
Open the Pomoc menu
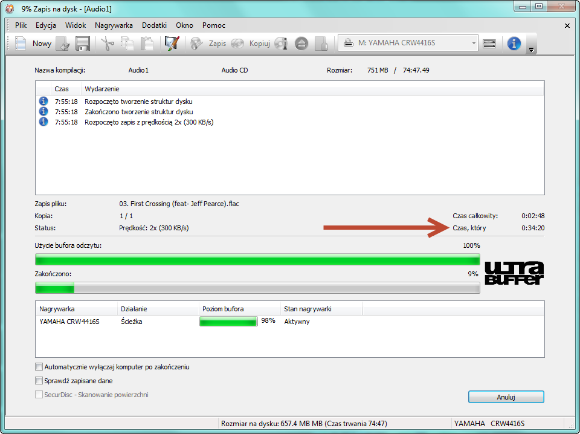pos(213,25)
